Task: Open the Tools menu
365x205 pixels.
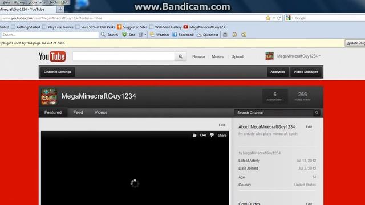Action: click(53, 2)
